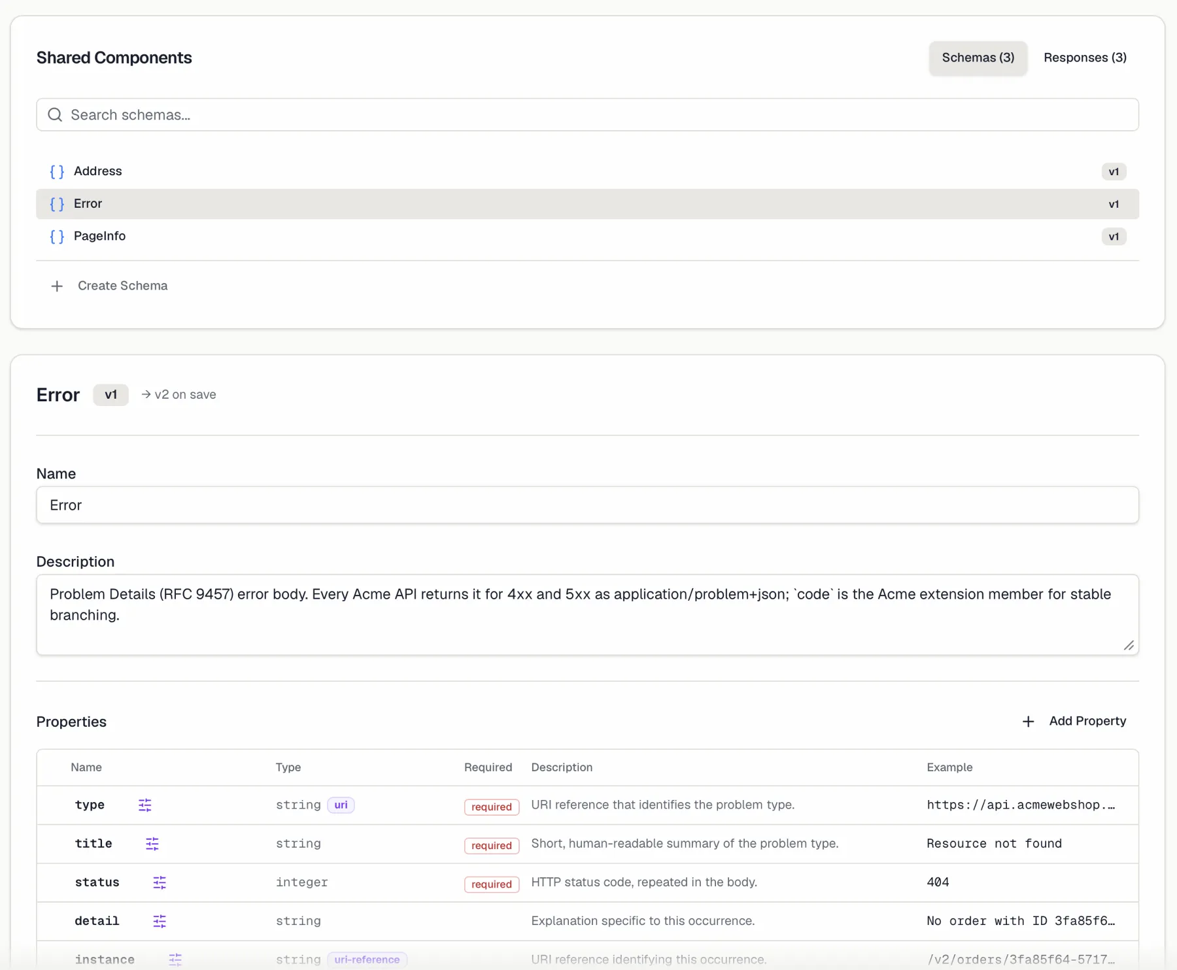The image size is (1177, 970).
Task: Click uri-reference format badge on instance
Action: (367, 960)
